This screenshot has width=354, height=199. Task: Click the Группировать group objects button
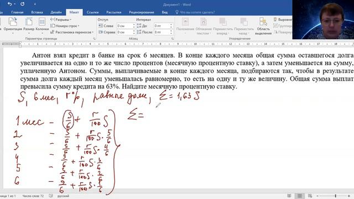coord(283,26)
